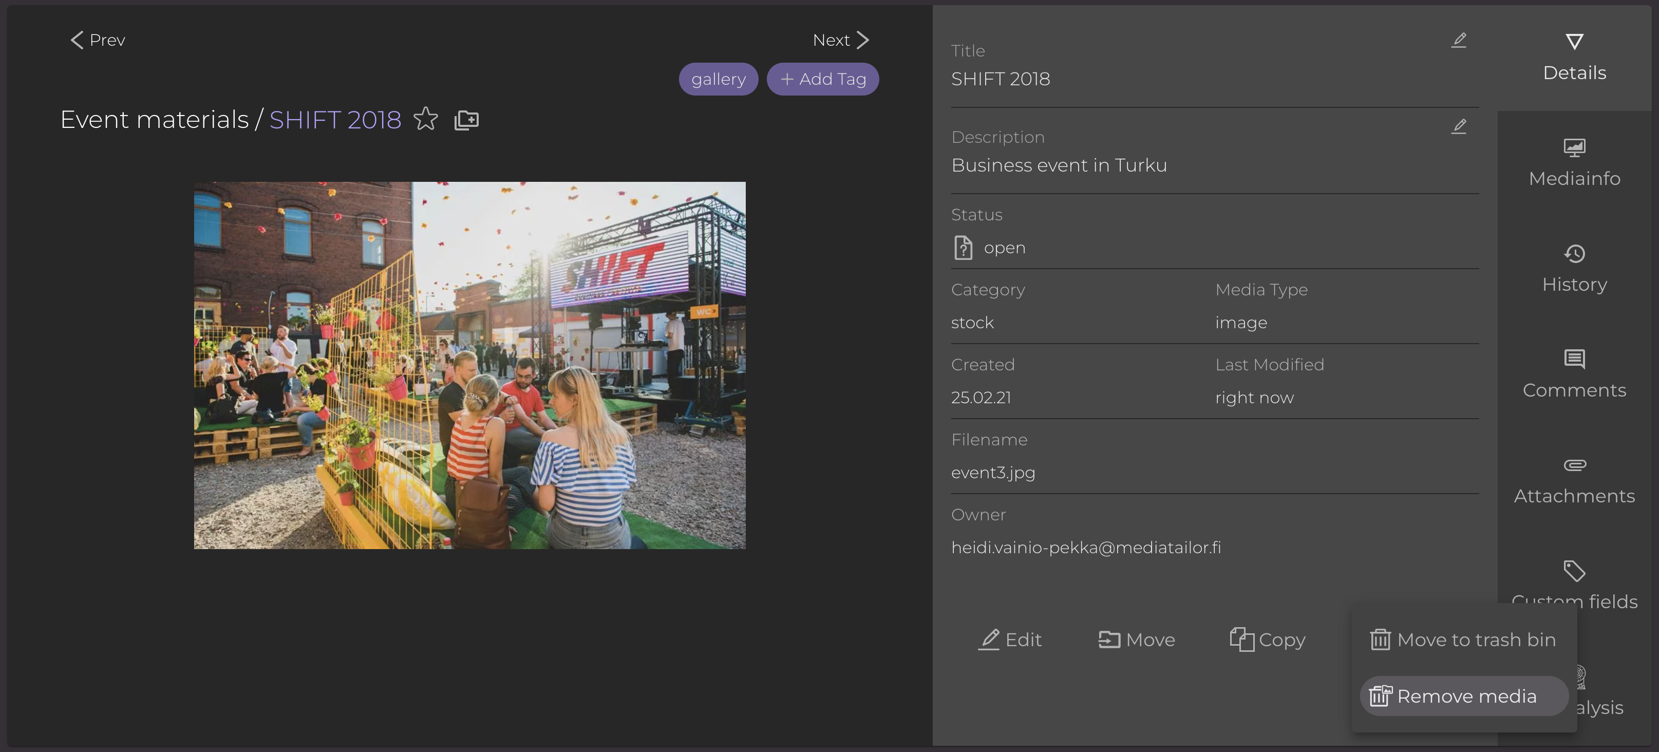Screen dimensions: 1659x752
Task: Choose Remove media from the popup menu
Action: [1463, 696]
